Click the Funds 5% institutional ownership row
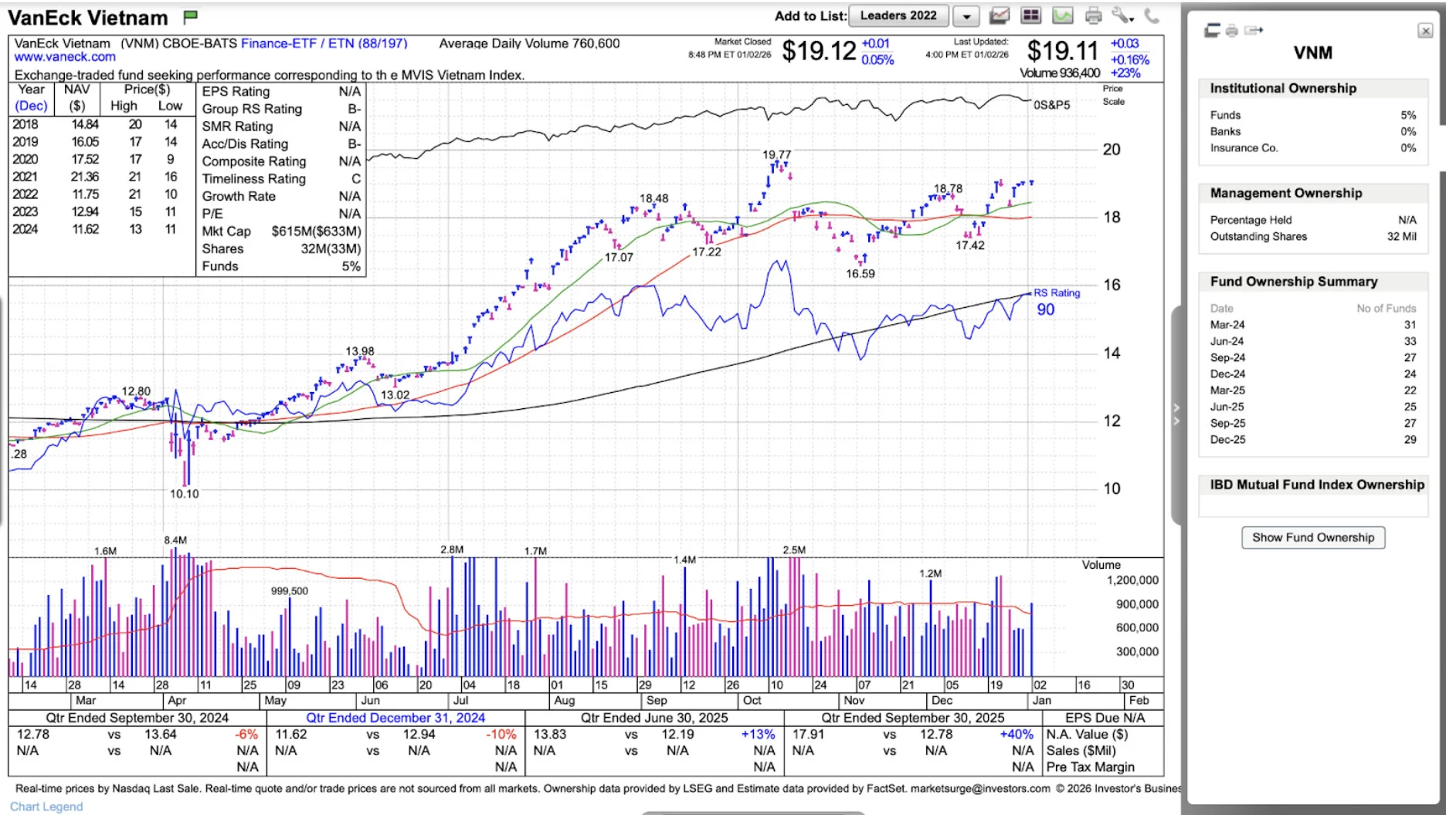Image resolution: width=1446 pixels, height=815 pixels. tap(1313, 115)
